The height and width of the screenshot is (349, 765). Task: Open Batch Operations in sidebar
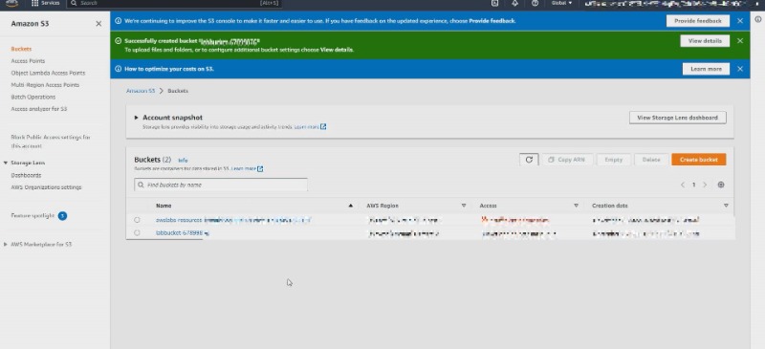click(33, 98)
